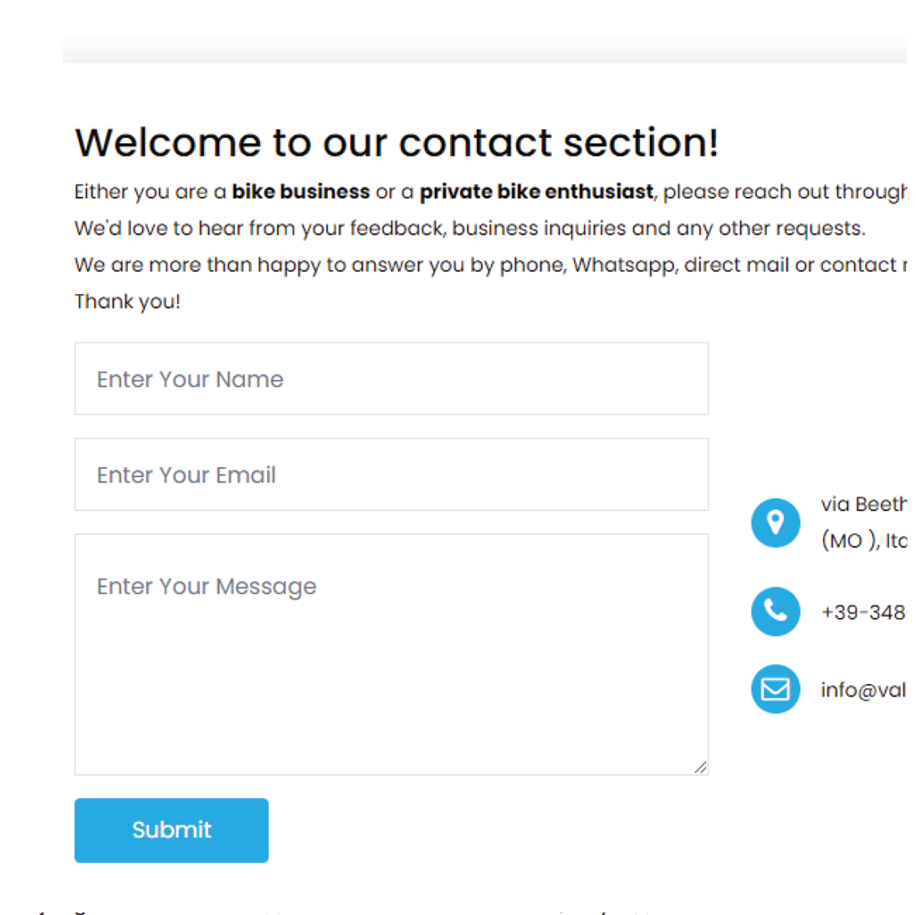Viewport: 916px width, 915px height.
Task: Select the via Beeth street address text
Action: tap(863, 504)
